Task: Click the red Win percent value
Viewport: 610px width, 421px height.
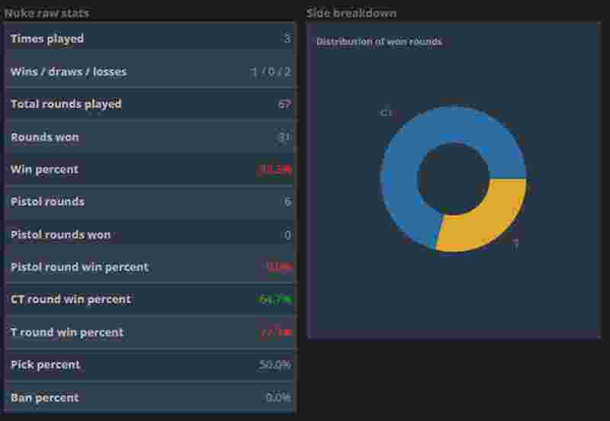Action: click(x=274, y=169)
